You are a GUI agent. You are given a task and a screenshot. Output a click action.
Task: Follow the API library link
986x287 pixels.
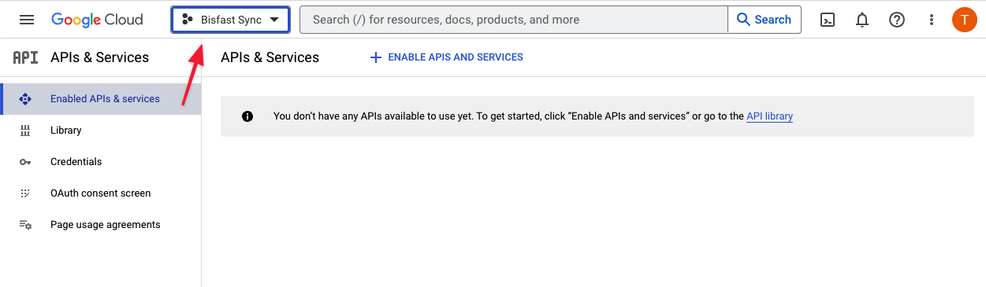pyautogui.click(x=769, y=116)
